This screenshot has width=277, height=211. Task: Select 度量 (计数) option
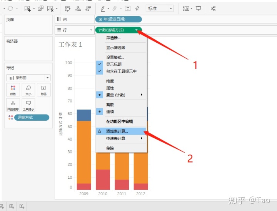pos(121,95)
